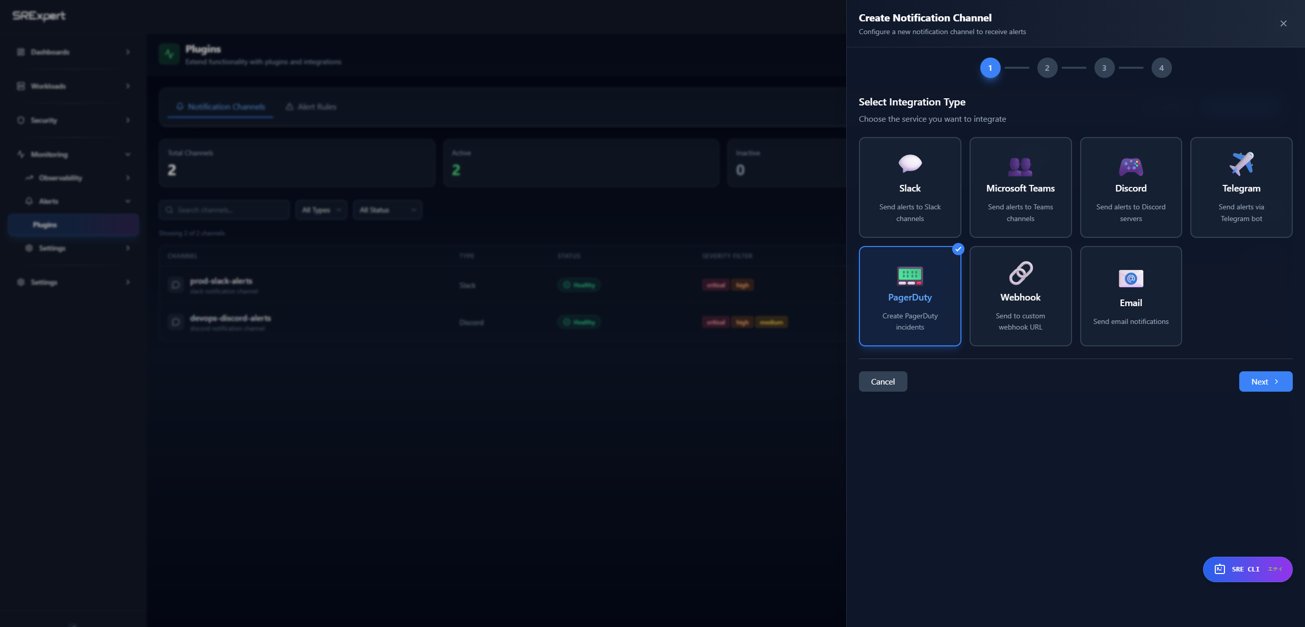This screenshot has width=1305, height=627.
Task: Open the SRE CLI panel
Action: (1247, 569)
